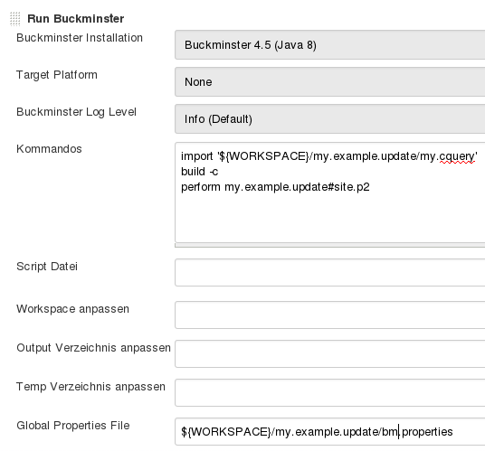Click the Buckminster Installation label
The height and width of the screenshot is (451, 485).
click(80, 38)
